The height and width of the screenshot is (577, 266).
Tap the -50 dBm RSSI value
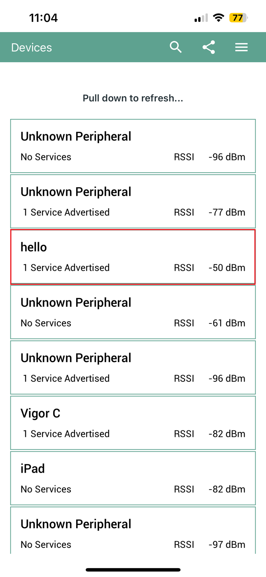click(x=227, y=268)
